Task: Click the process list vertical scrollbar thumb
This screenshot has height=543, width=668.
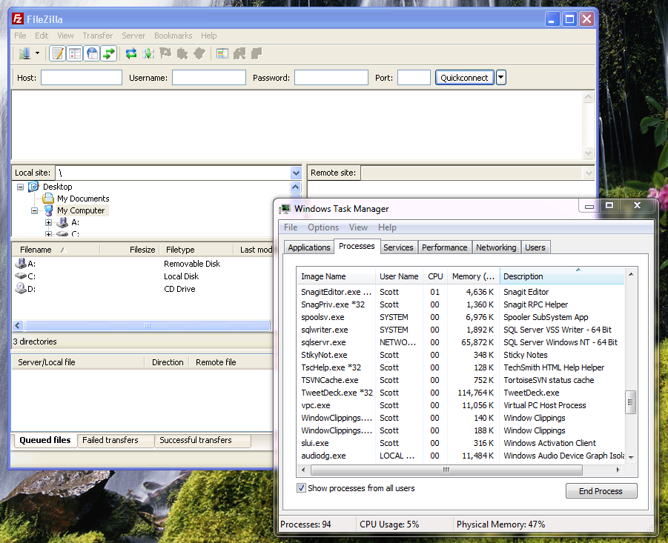Action: click(x=630, y=402)
